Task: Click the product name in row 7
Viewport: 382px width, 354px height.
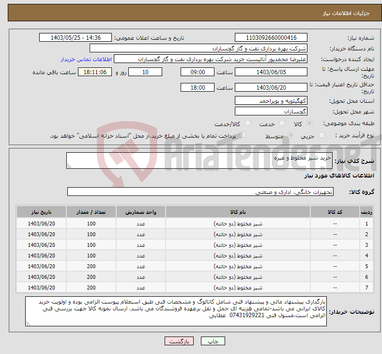Action: [x=238, y=288]
